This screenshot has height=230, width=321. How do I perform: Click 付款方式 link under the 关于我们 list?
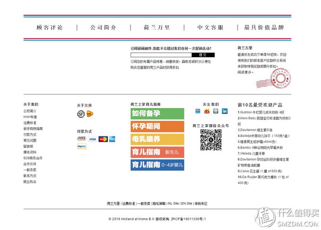click(30, 135)
